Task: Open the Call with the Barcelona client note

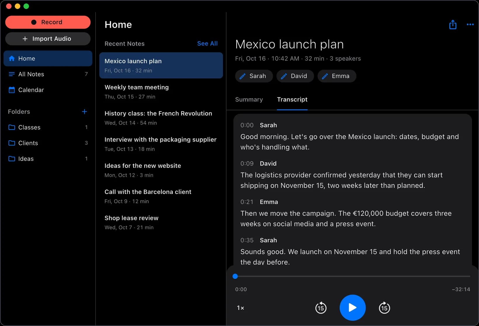Action: [161, 196]
